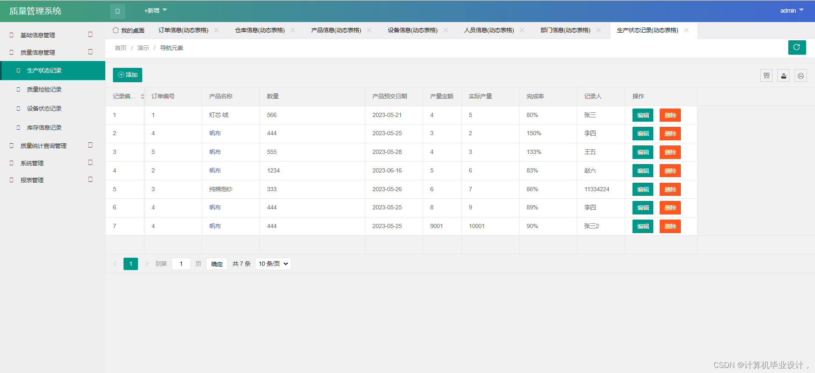Close the 仓库信息(动态表格) tab

tap(293, 30)
